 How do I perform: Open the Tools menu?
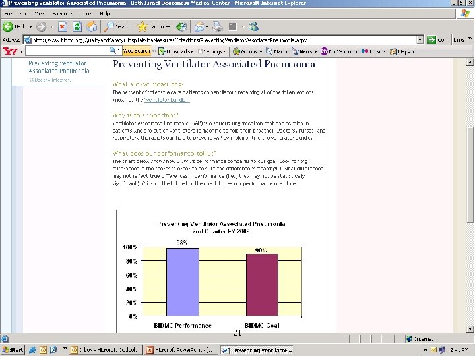86,14
